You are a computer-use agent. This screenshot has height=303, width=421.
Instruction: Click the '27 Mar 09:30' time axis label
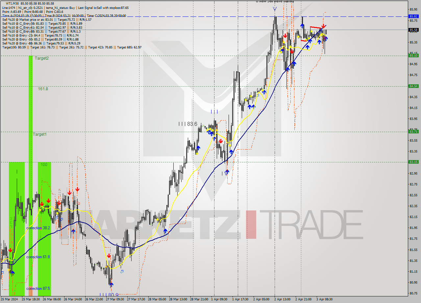(x=115, y=299)
